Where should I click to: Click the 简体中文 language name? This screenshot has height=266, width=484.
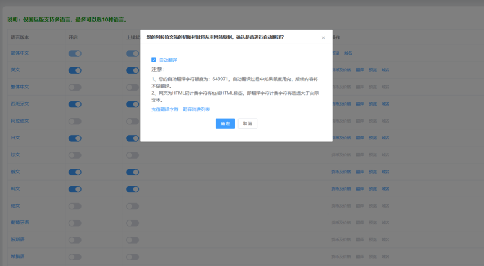tap(20, 53)
